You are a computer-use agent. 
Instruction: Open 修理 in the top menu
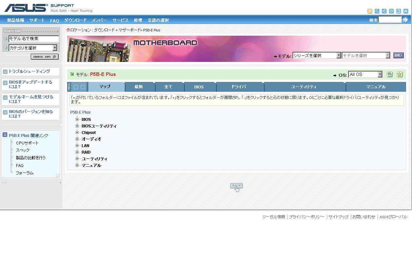138,20
